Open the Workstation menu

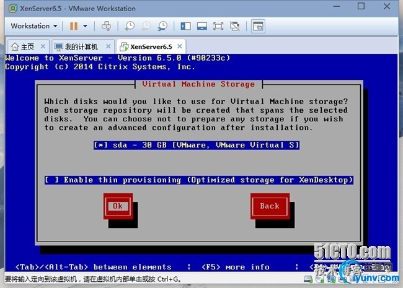pyautogui.click(x=33, y=26)
